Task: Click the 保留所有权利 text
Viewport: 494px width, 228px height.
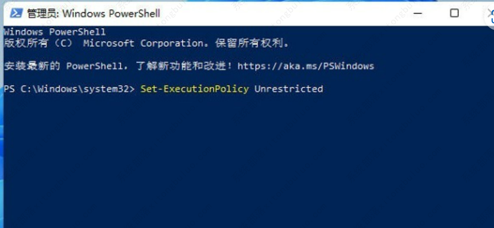Action: [x=249, y=43]
